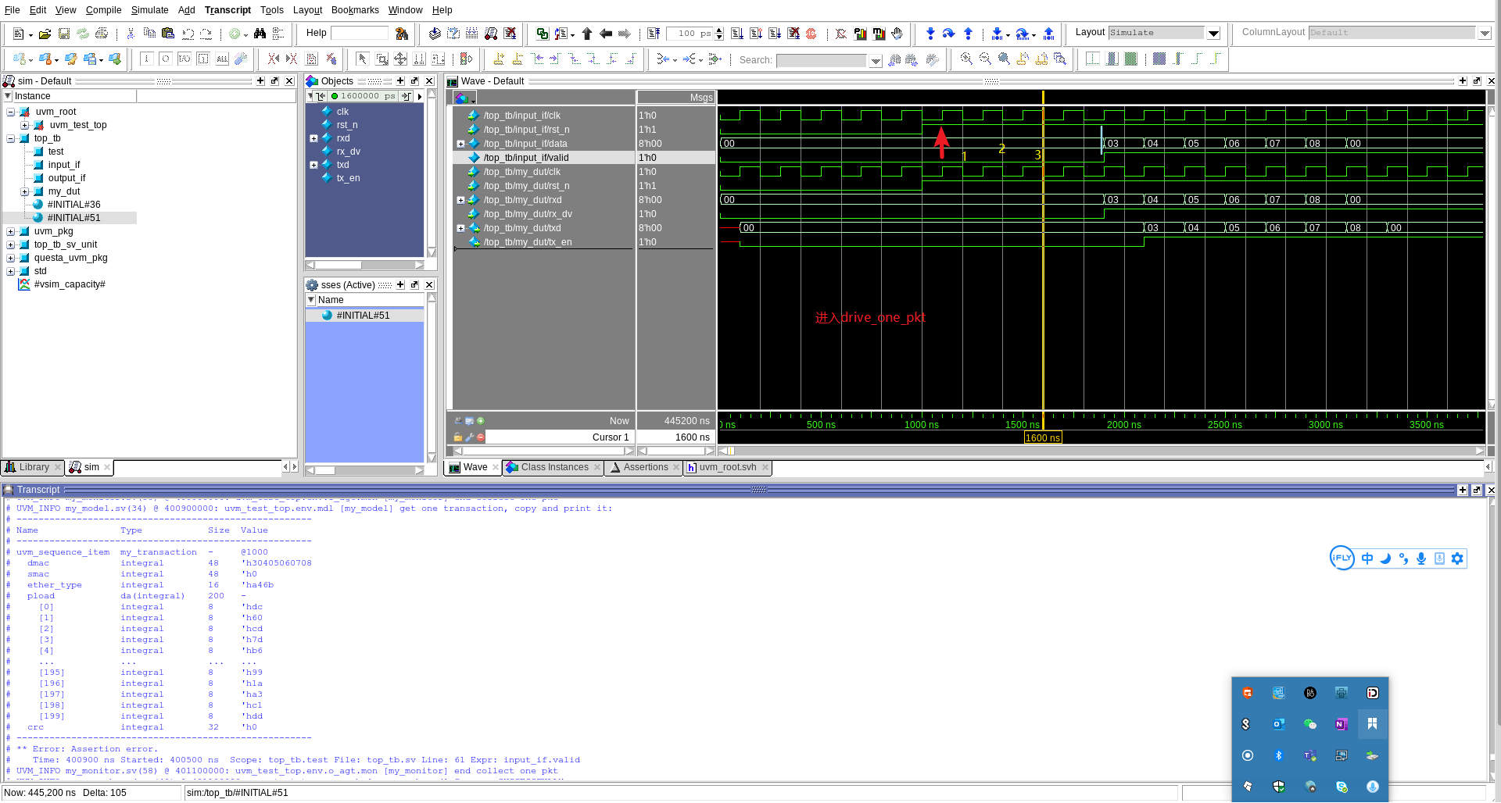The width and height of the screenshot is (1501, 803).
Task: Toggle lock on Cursor 1
Action: click(458, 437)
